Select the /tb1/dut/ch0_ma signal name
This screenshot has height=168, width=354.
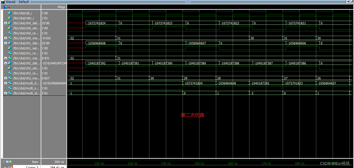coord(26,38)
